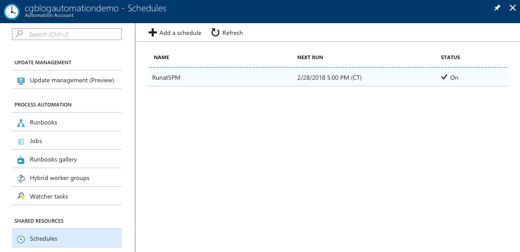
Task: Pin the blade with the pin icon
Action: click(x=497, y=8)
